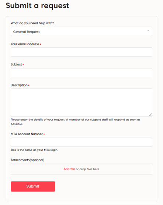
Task: Click the Your email address label
Action: tap(25, 44)
